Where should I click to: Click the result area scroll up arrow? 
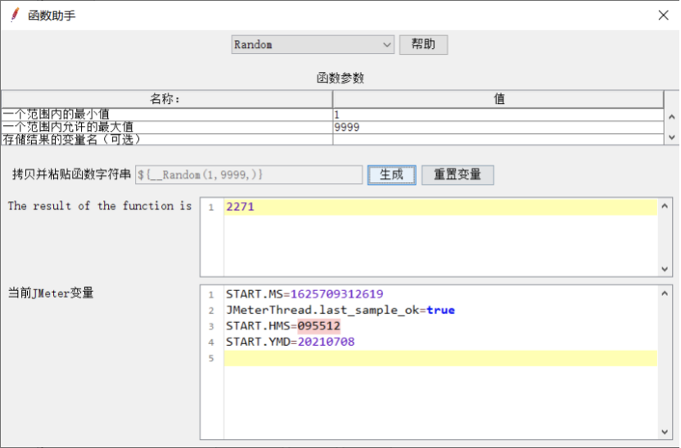(x=665, y=206)
